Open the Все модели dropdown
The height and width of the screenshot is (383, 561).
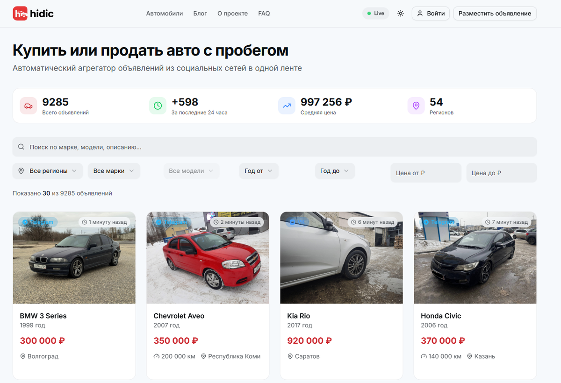(192, 171)
